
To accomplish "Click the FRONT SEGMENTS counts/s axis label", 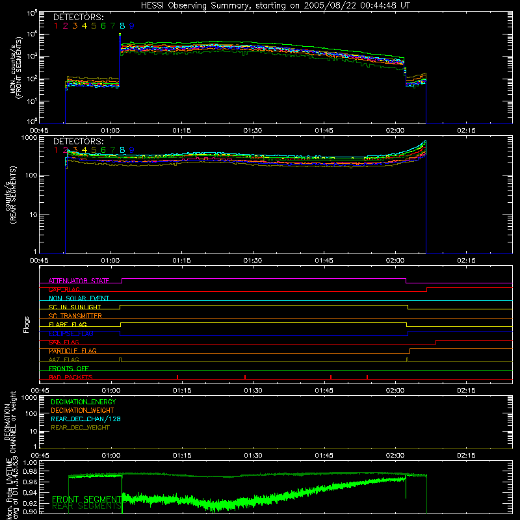I will pos(17,68).
